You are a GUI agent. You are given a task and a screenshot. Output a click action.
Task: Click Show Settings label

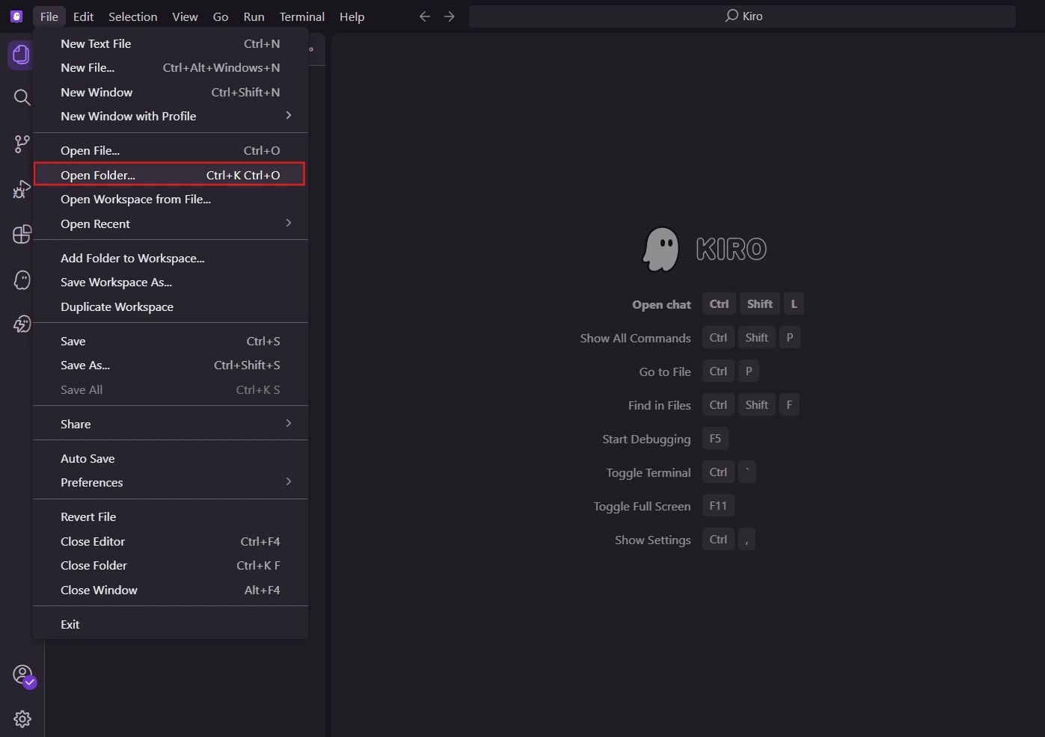tap(652, 540)
